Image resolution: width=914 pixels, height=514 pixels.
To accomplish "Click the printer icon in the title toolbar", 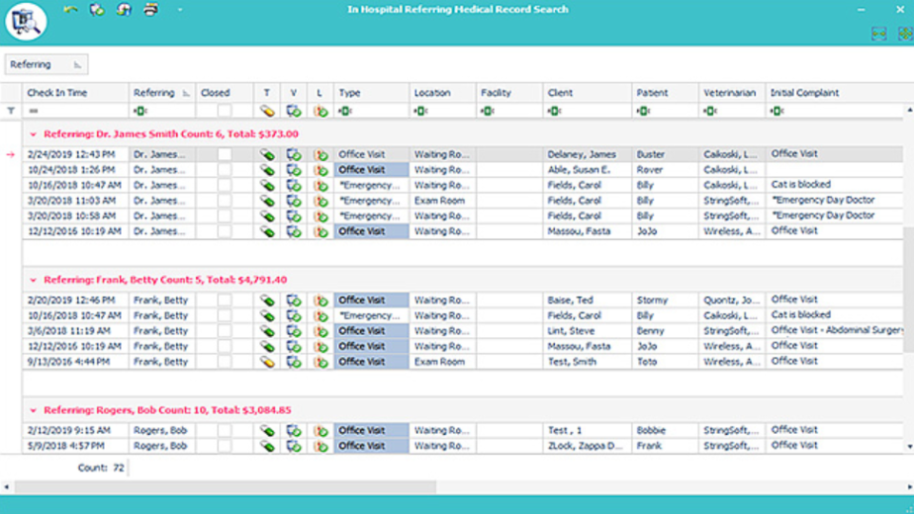I will pos(151,10).
